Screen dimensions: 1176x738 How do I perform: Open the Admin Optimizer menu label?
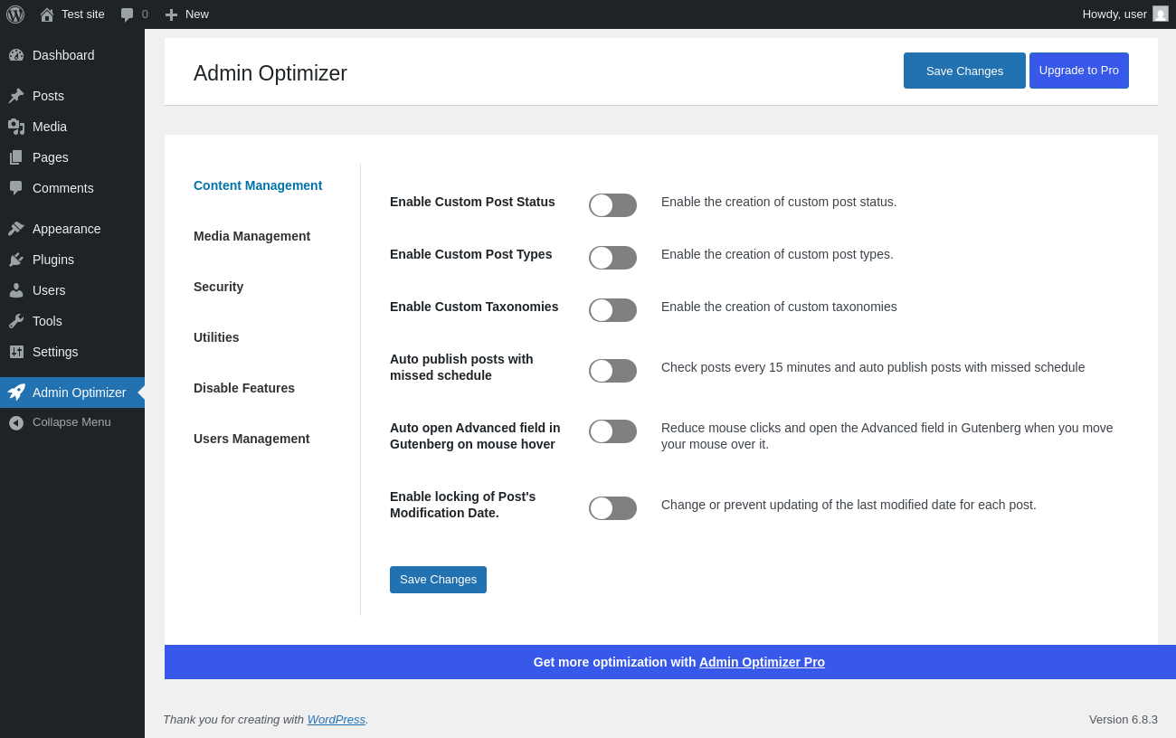tap(80, 393)
